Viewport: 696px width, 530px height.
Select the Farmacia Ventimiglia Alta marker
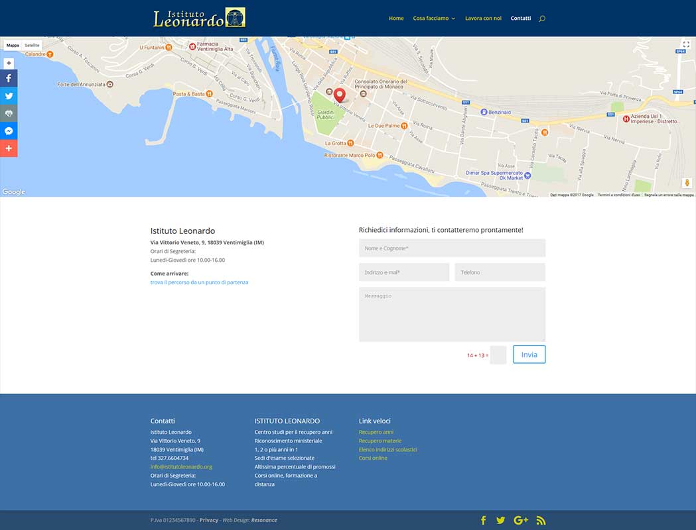pyautogui.click(x=192, y=46)
